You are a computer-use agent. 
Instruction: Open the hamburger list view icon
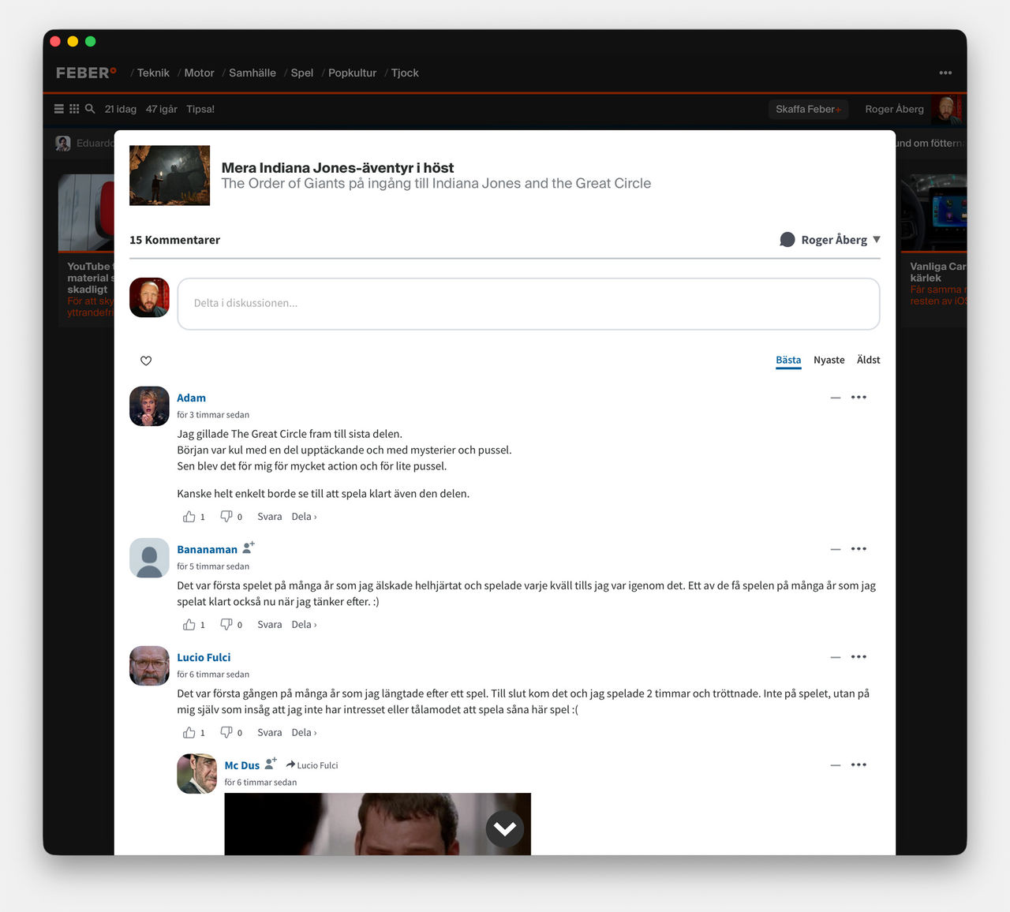tap(59, 109)
